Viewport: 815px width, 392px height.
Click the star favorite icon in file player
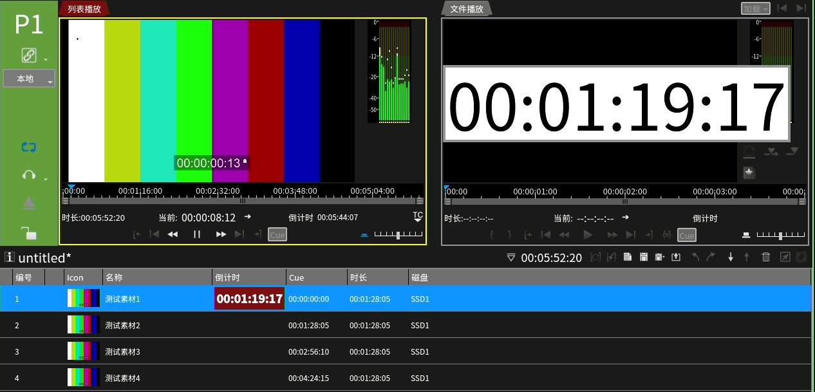(x=749, y=173)
